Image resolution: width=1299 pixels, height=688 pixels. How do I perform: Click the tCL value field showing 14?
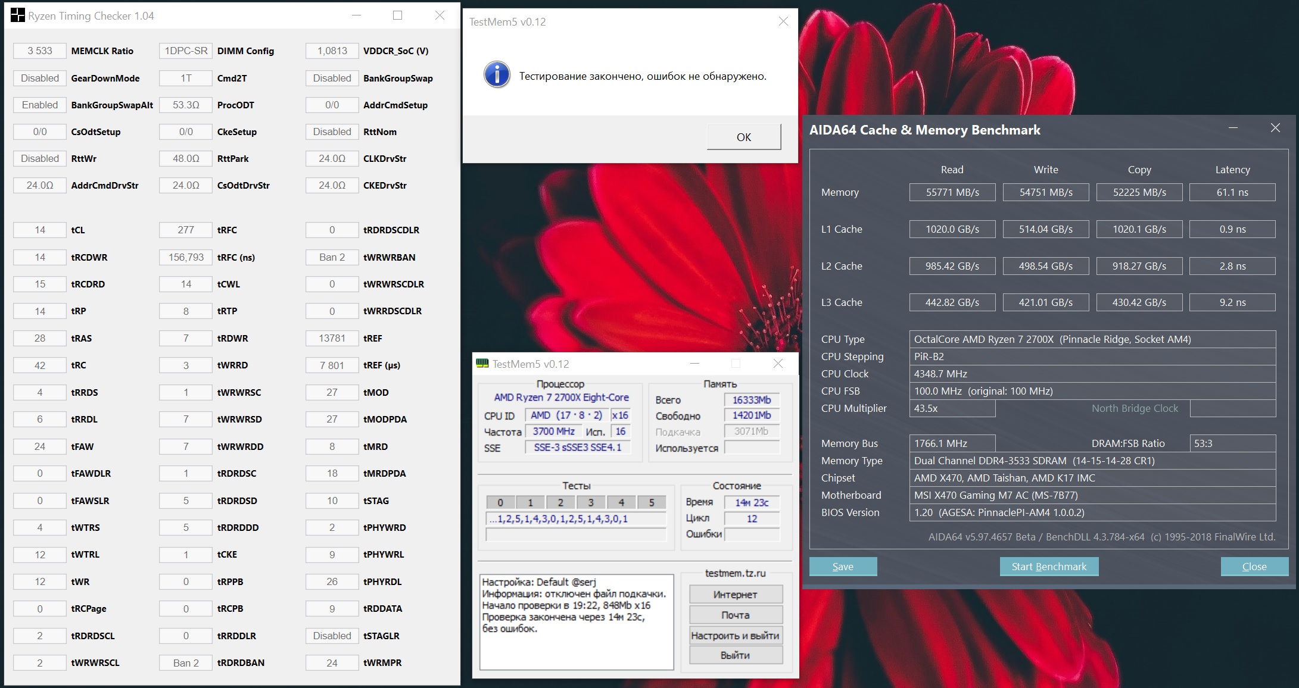(40, 230)
